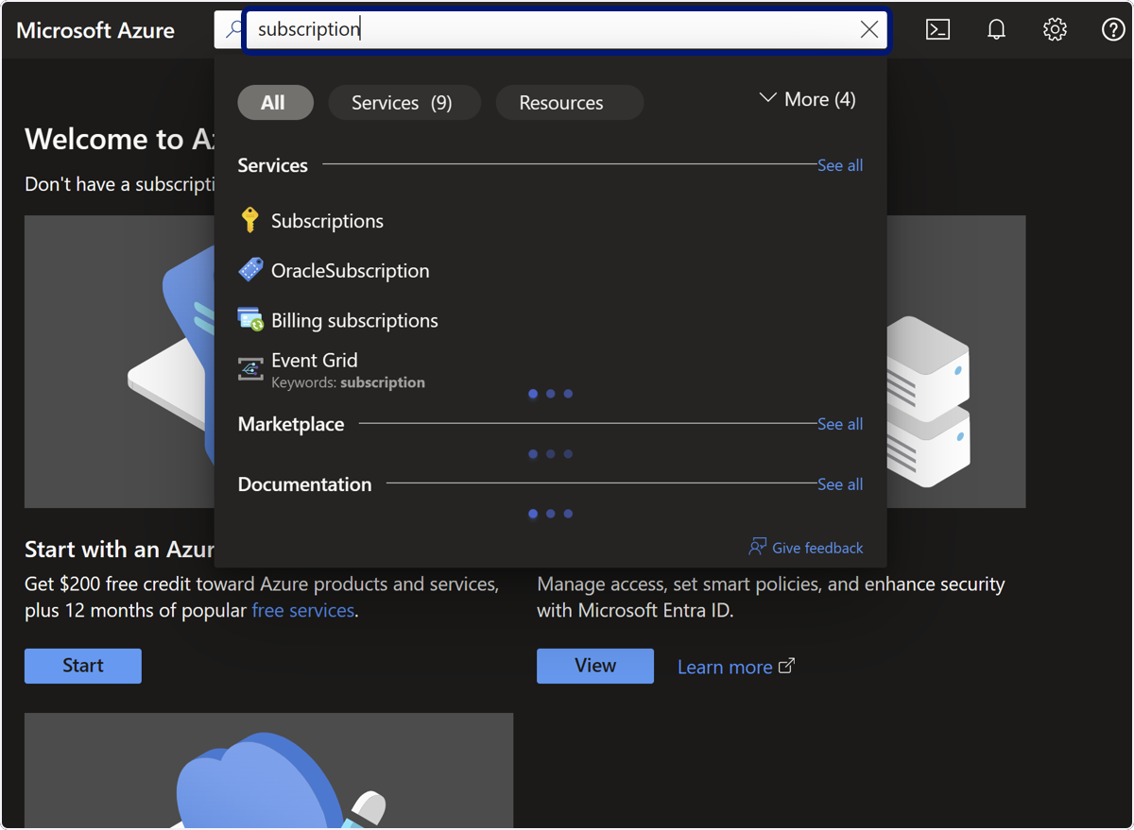The height and width of the screenshot is (830, 1134).
Task: Clear the search box with the X
Action: coord(869,29)
